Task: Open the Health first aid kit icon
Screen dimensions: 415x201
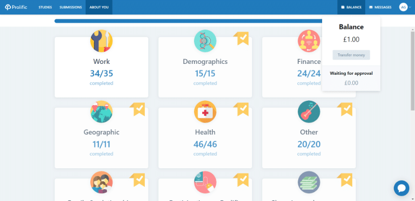Action: pos(205,112)
